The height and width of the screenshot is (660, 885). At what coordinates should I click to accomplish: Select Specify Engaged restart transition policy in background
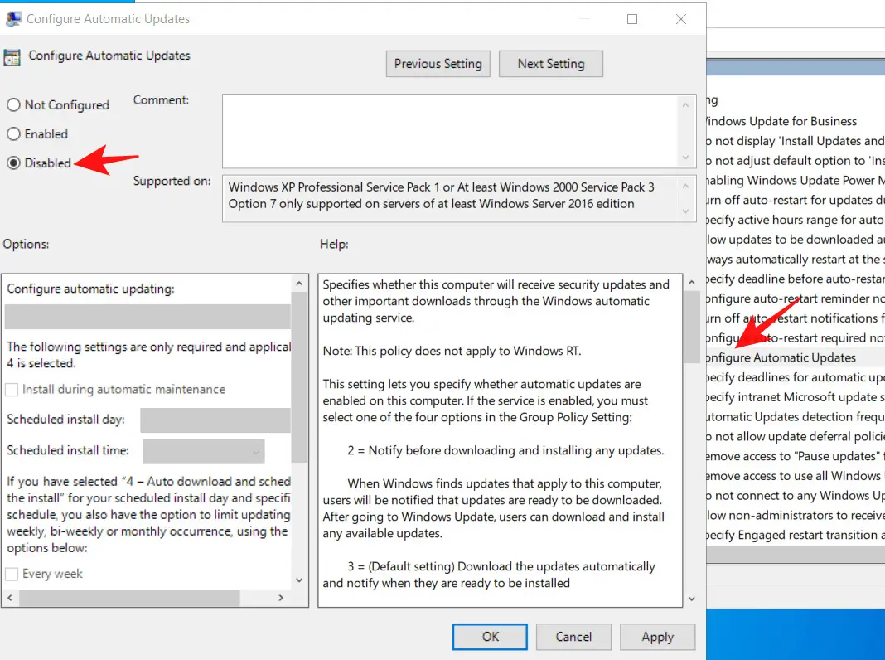(x=796, y=536)
